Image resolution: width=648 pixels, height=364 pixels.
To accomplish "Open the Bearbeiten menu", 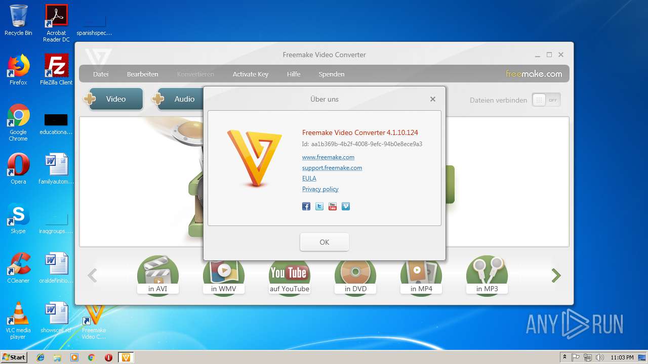I will [x=142, y=74].
